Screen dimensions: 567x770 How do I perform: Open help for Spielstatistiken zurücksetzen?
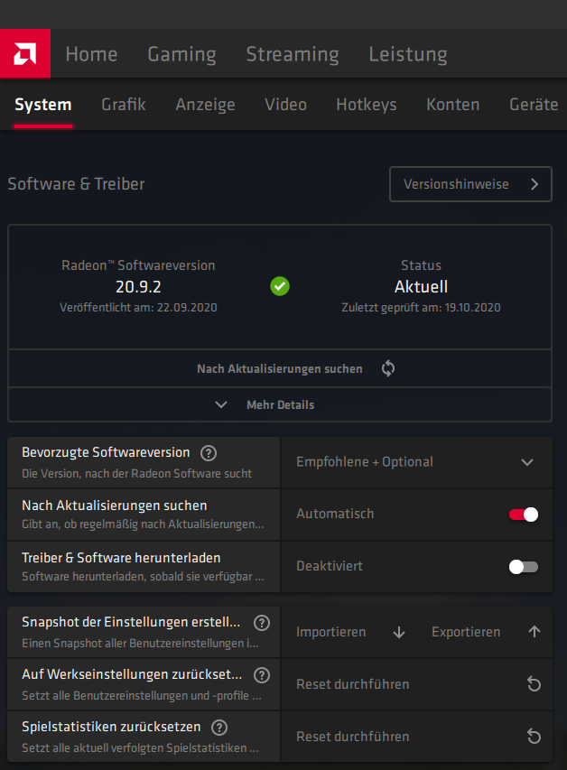[x=219, y=728]
